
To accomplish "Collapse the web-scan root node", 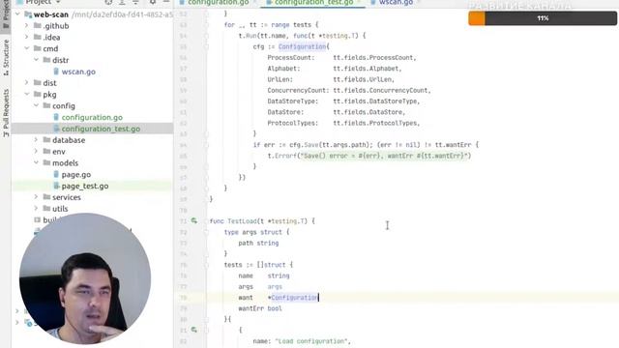I will pos(17,14).
